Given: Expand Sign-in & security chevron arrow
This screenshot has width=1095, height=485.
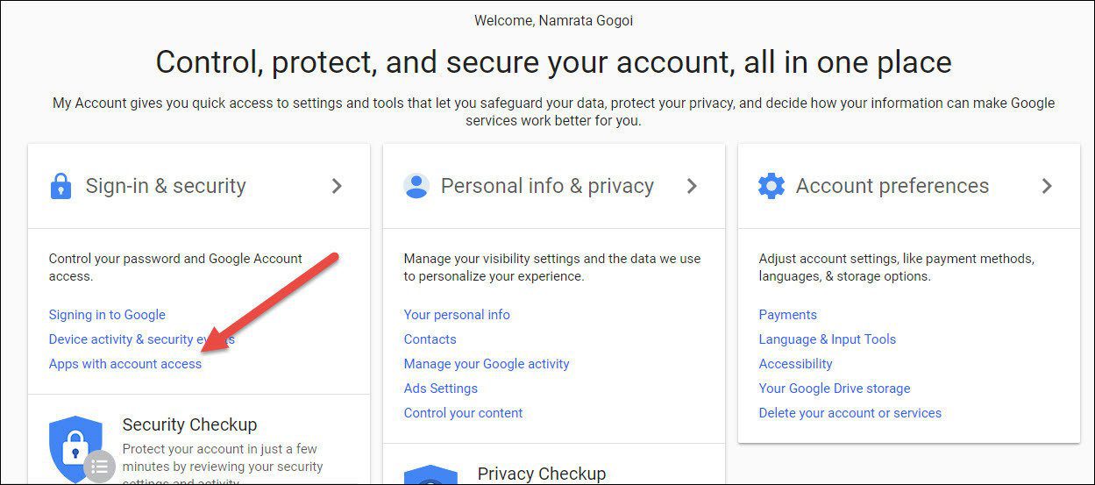Looking at the screenshot, I should (x=337, y=186).
